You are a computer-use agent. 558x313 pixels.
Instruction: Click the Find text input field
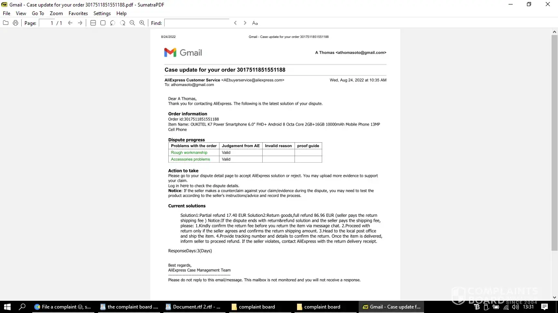pyautogui.click(x=197, y=23)
